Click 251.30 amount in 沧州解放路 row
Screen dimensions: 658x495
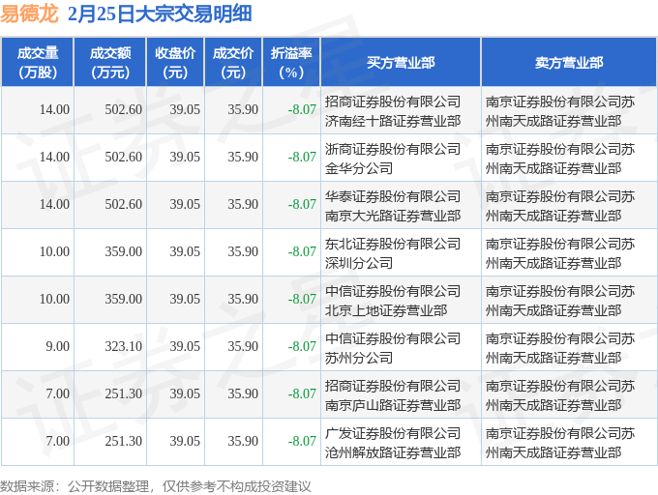pos(124,442)
